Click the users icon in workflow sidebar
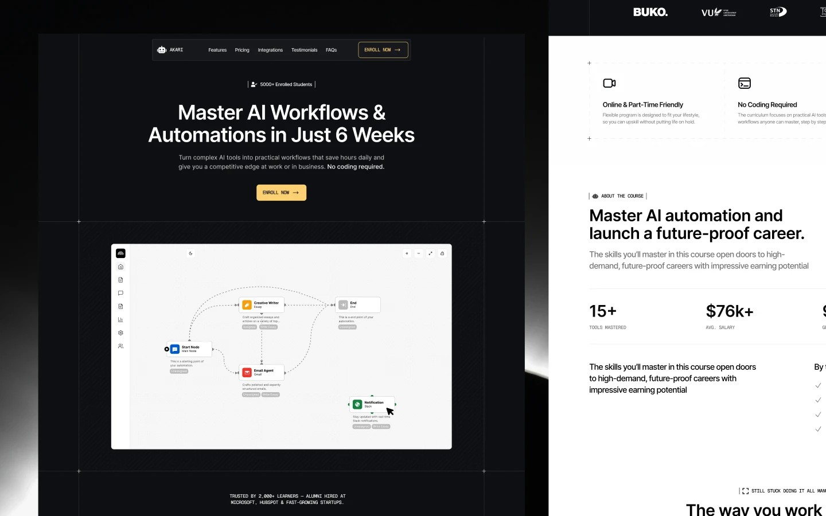 120,346
